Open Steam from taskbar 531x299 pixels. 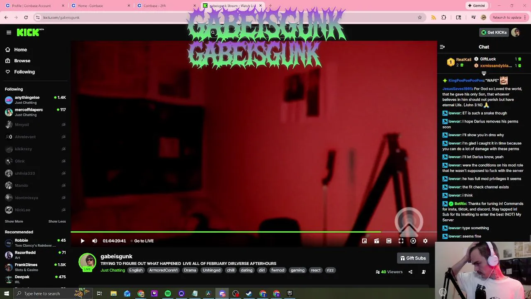click(x=249, y=294)
